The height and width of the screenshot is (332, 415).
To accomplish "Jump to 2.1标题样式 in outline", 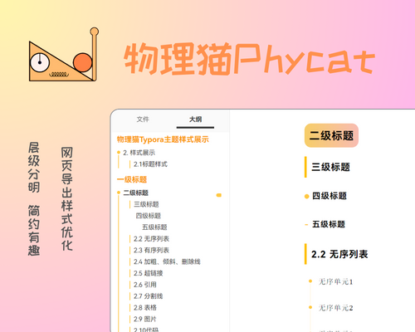I will 150,164.
